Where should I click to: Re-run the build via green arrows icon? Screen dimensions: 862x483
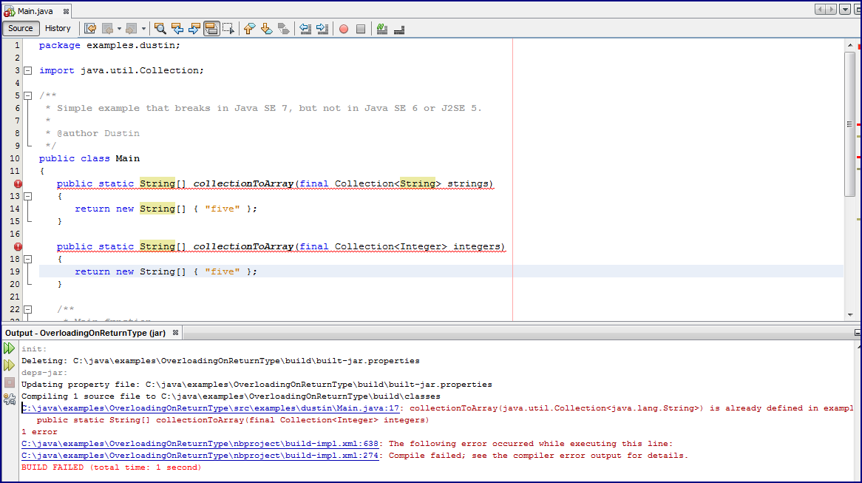(9, 346)
